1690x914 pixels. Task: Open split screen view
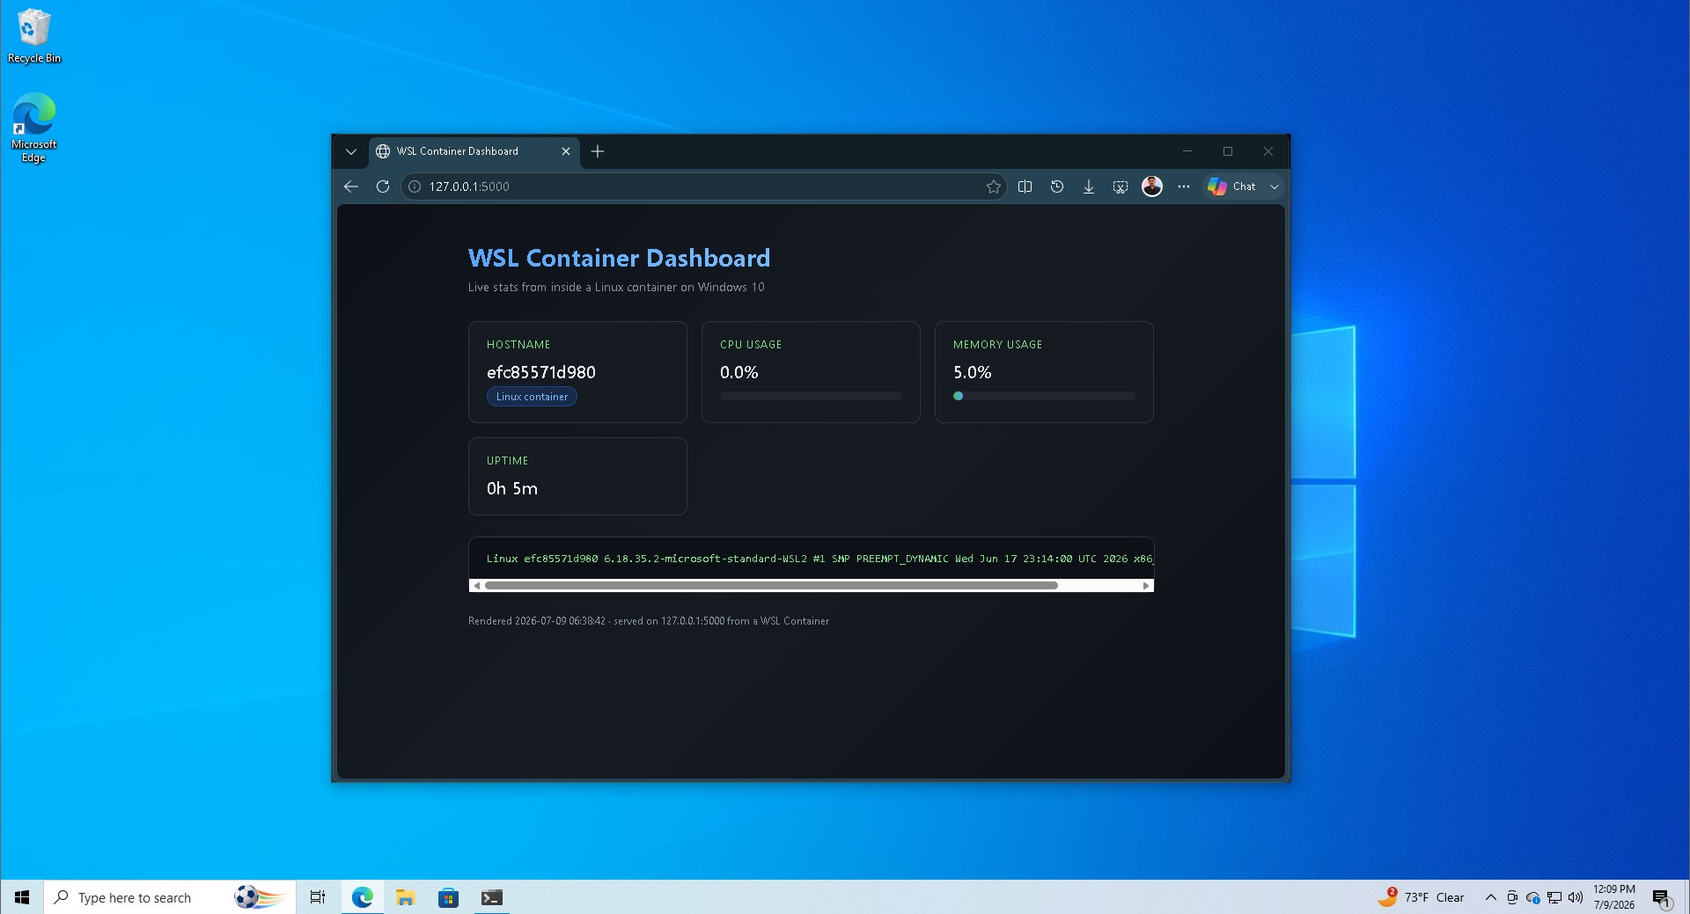click(x=1025, y=186)
